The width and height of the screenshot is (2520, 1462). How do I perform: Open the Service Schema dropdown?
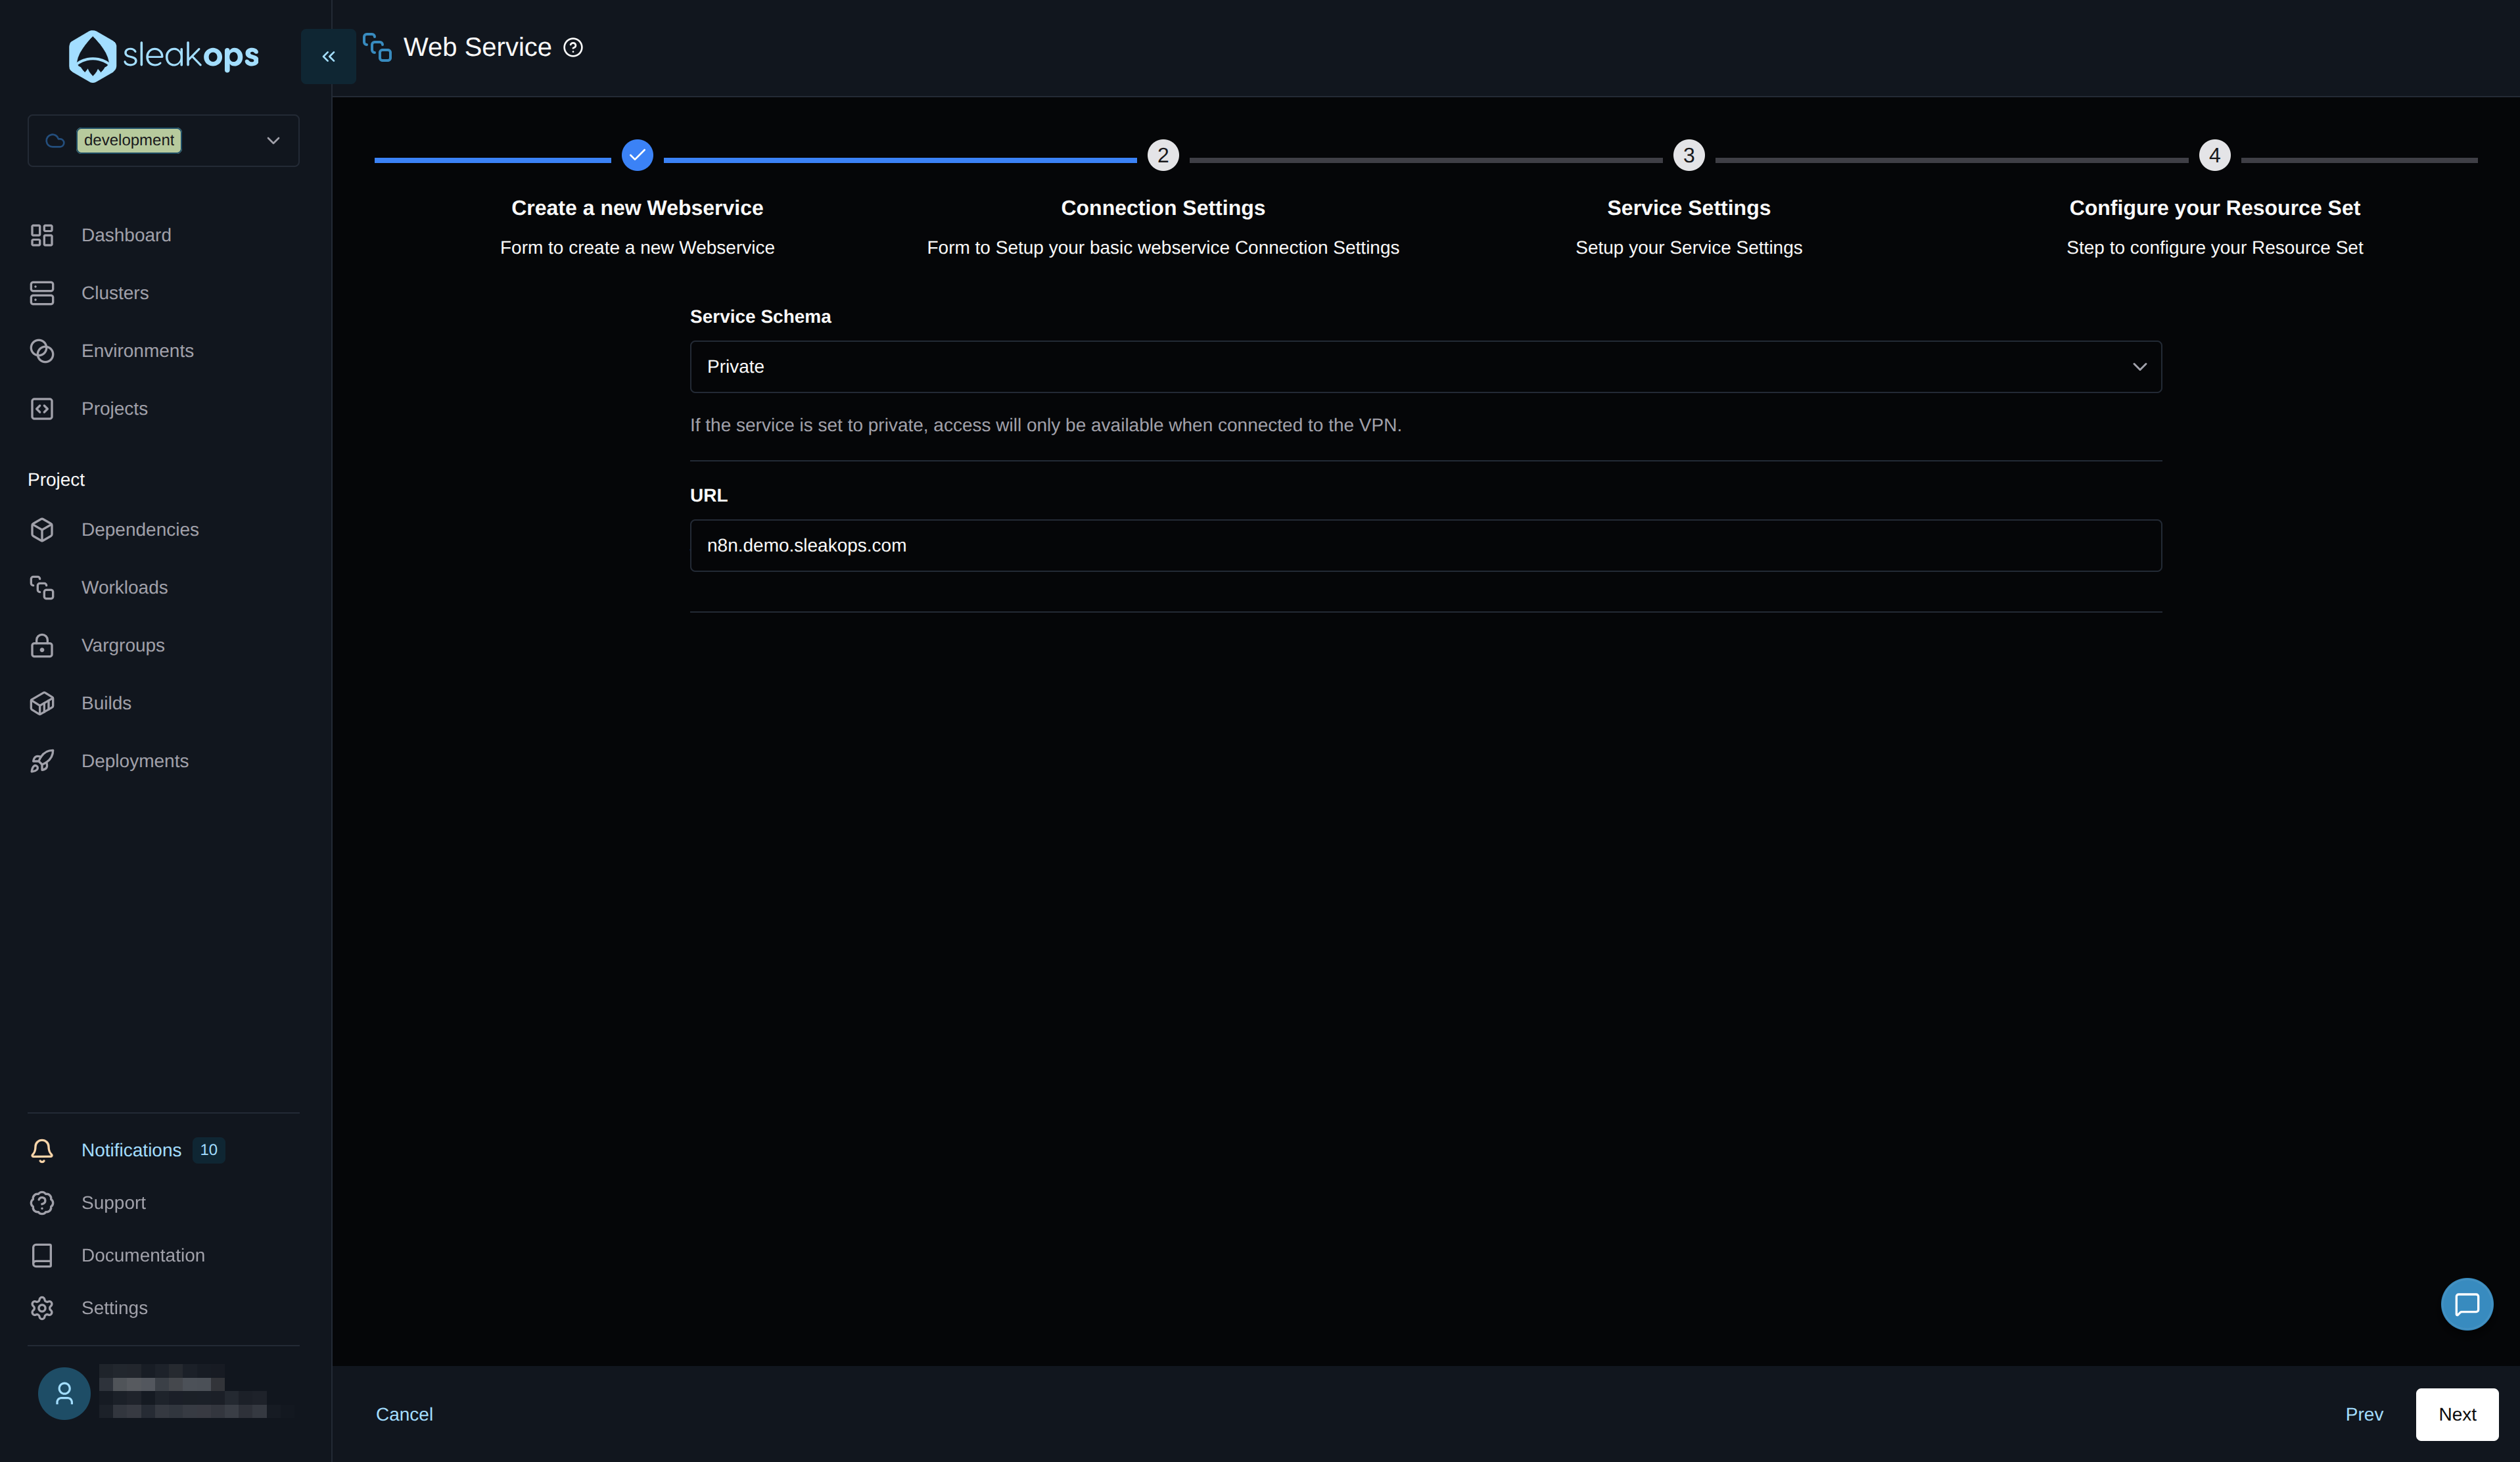click(1426, 366)
